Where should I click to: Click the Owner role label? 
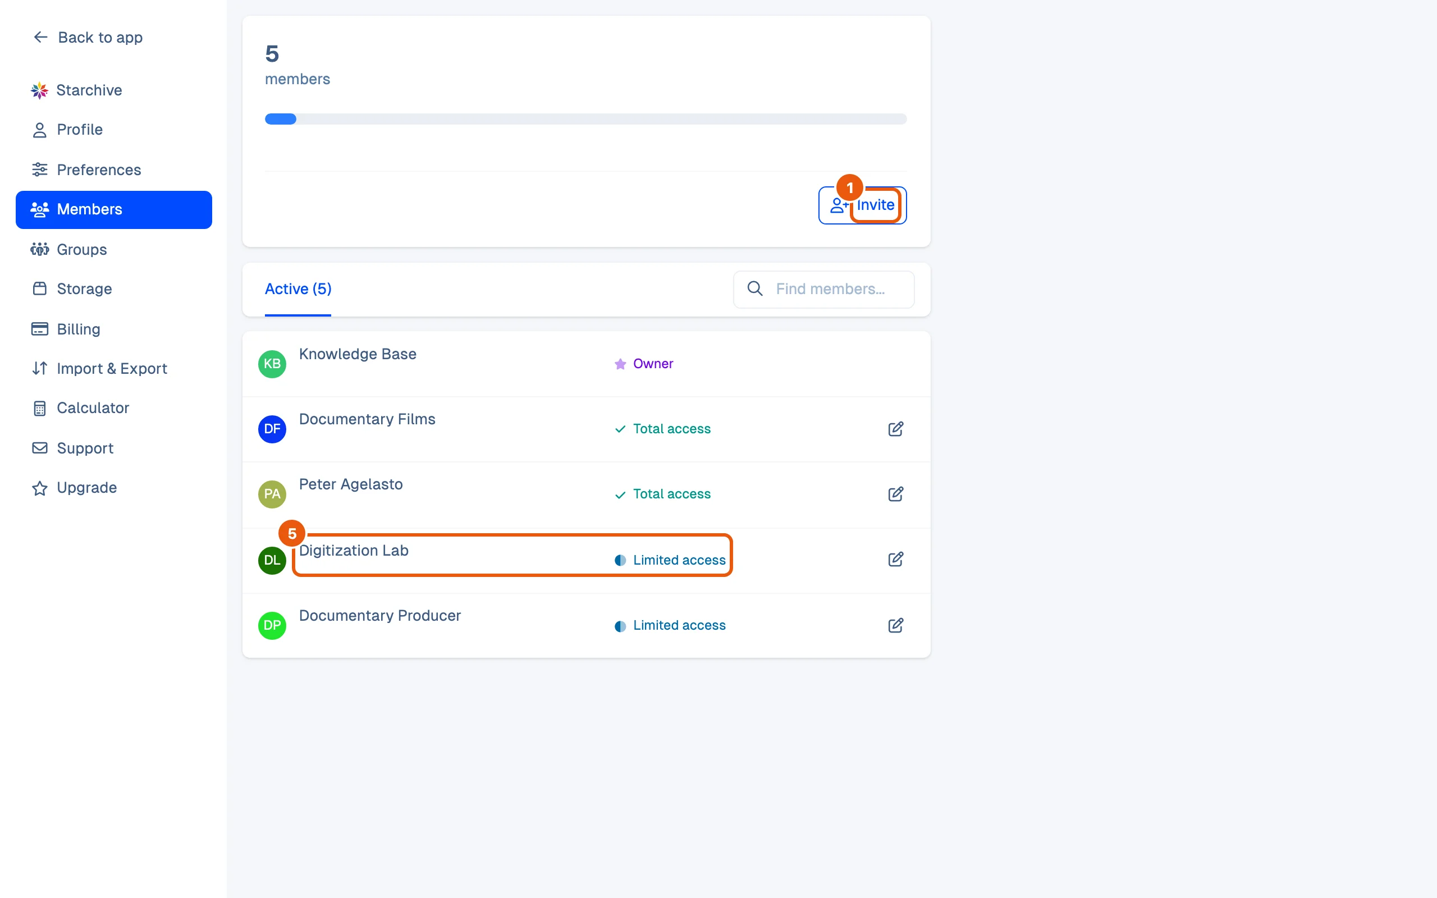click(x=653, y=364)
